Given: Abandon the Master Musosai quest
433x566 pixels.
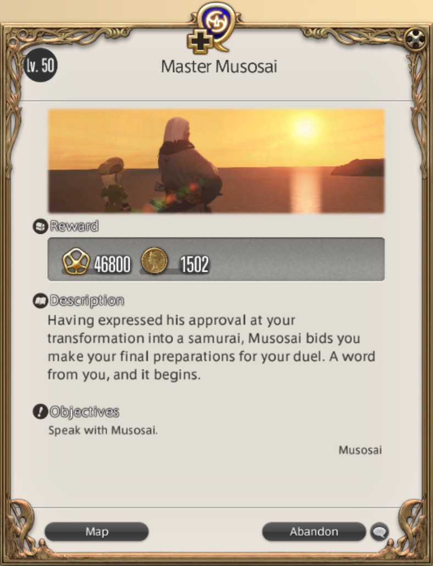Looking at the screenshot, I should pos(314,531).
